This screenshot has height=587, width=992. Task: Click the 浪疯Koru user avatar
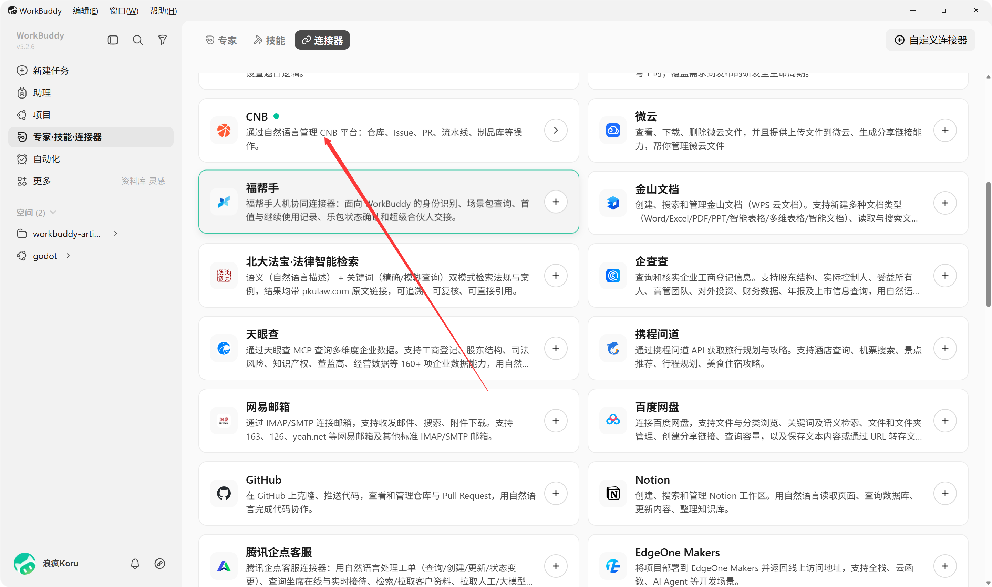24,563
